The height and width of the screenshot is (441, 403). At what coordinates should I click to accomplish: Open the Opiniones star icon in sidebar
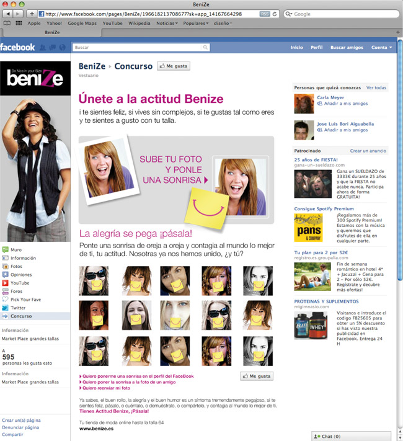(6, 274)
